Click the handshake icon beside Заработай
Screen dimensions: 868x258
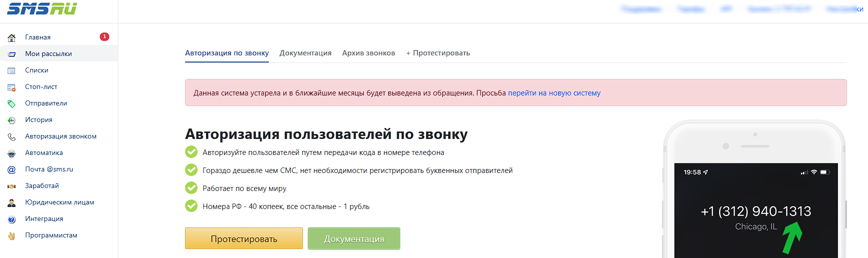(12, 186)
